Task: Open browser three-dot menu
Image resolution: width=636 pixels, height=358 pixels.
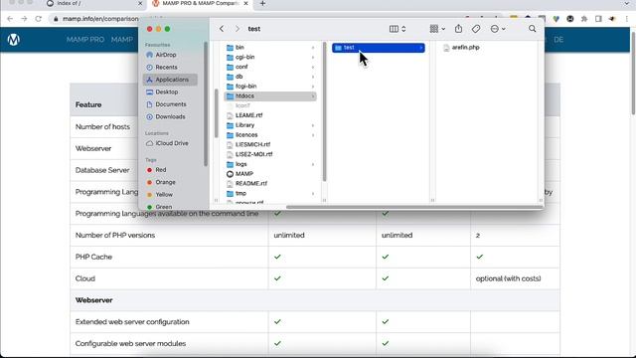Action: point(627,19)
